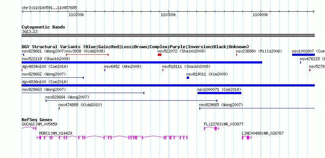Select the nsv829664 thin blue line
The image size is (325, 158).
131,101
